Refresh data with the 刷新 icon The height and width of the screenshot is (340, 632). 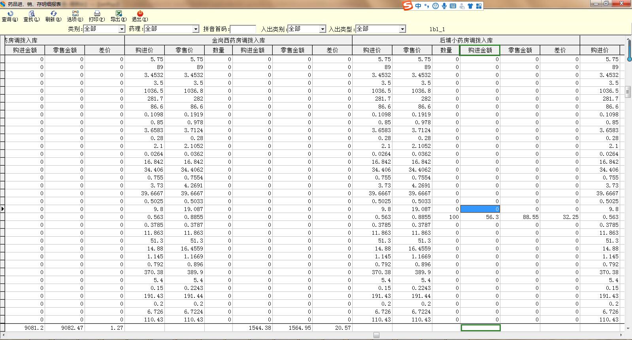(x=53, y=16)
